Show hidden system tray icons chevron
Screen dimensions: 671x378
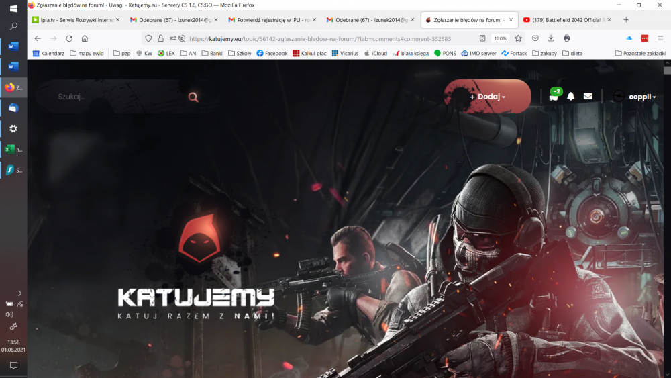pyautogui.click(x=19, y=293)
